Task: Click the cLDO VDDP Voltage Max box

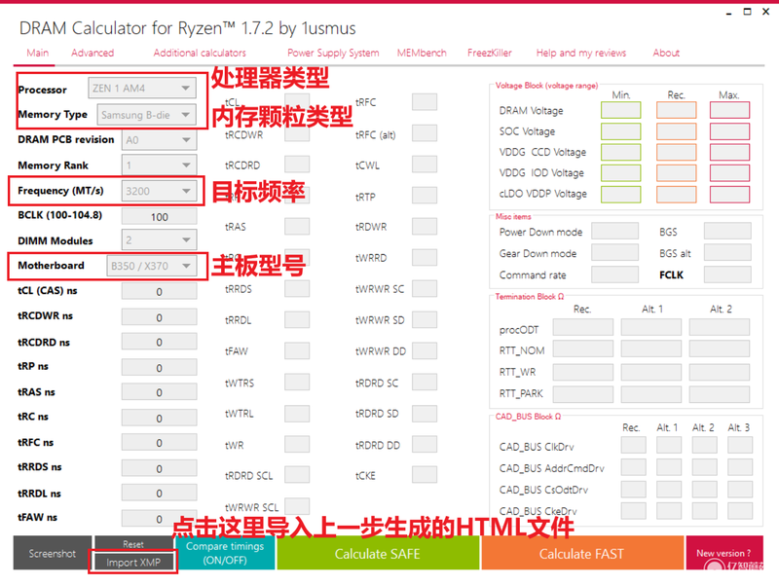Action: click(x=729, y=194)
